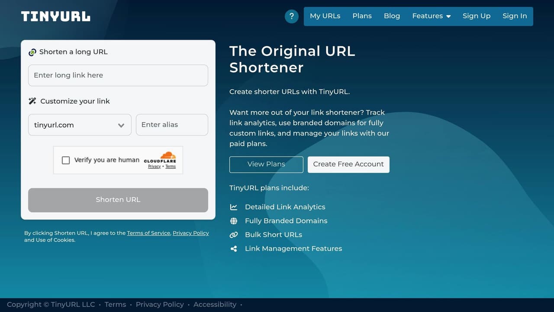The width and height of the screenshot is (554, 312).
Task: Click the Detailed Link Analytics chart icon
Action: click(234, 207)
